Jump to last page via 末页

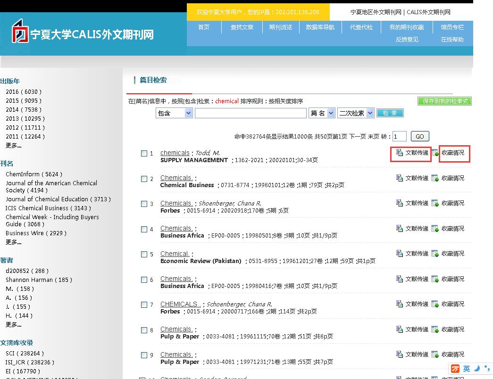[374, 136]
